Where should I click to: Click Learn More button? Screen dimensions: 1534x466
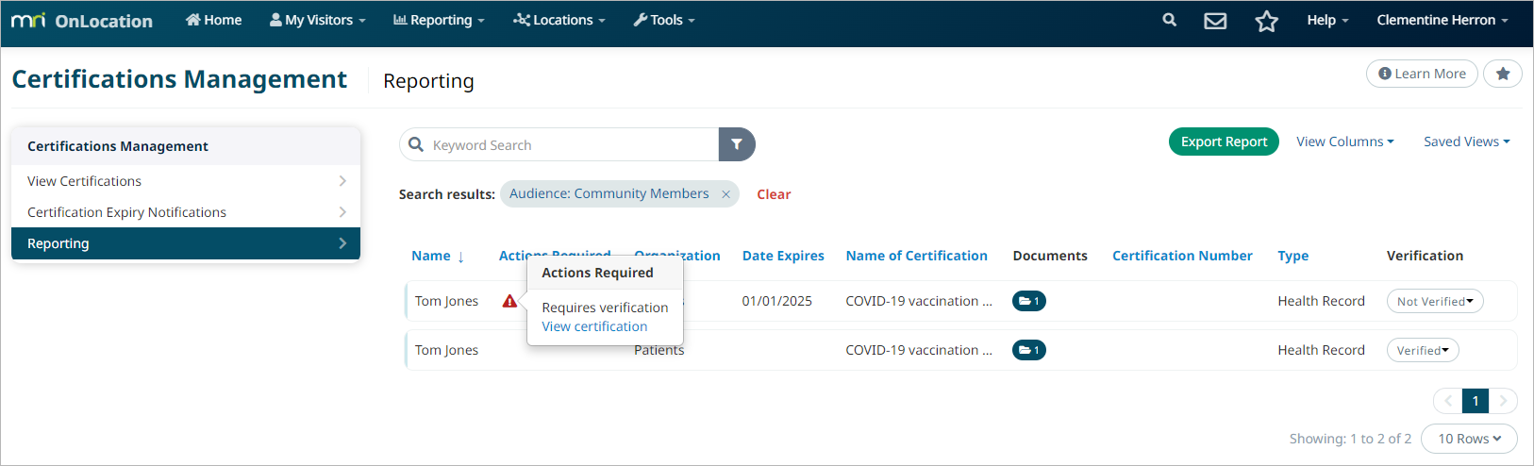[1422, 74]
